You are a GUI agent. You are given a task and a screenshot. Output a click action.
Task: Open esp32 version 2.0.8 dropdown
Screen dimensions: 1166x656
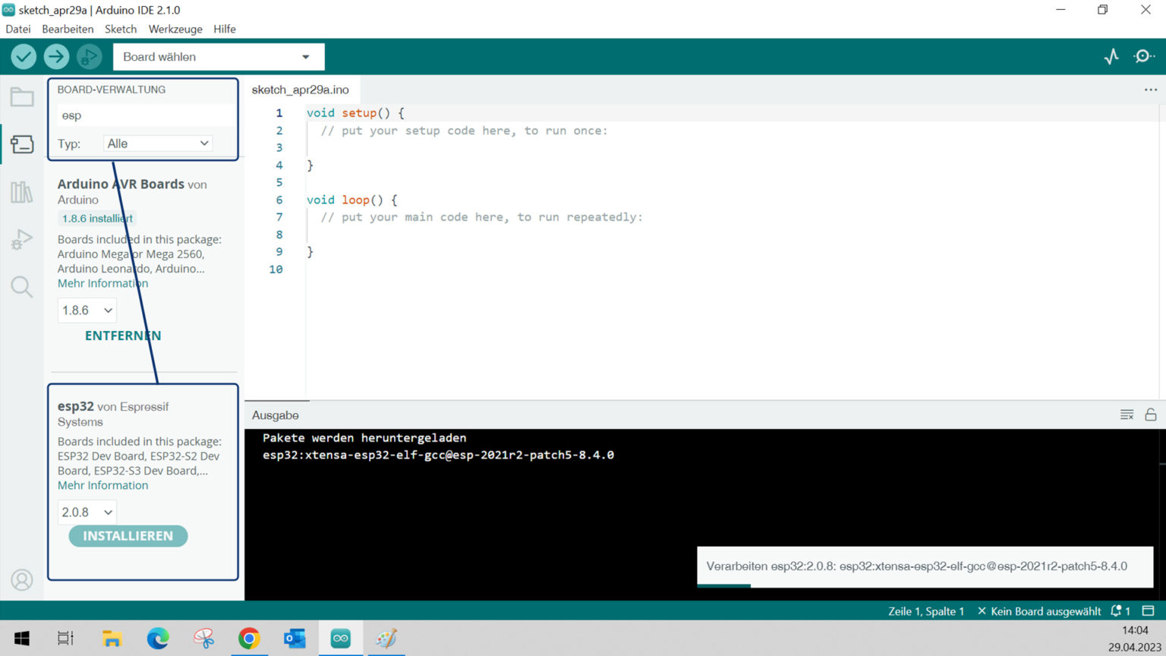click(x=87, y=512)
